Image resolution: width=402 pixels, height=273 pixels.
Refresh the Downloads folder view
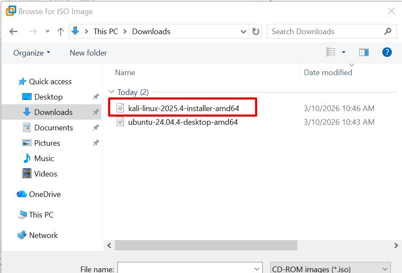(256, 32)
